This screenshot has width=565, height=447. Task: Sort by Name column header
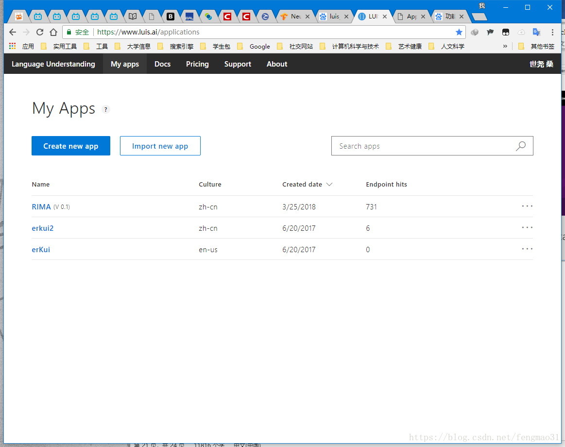(41, 184)
